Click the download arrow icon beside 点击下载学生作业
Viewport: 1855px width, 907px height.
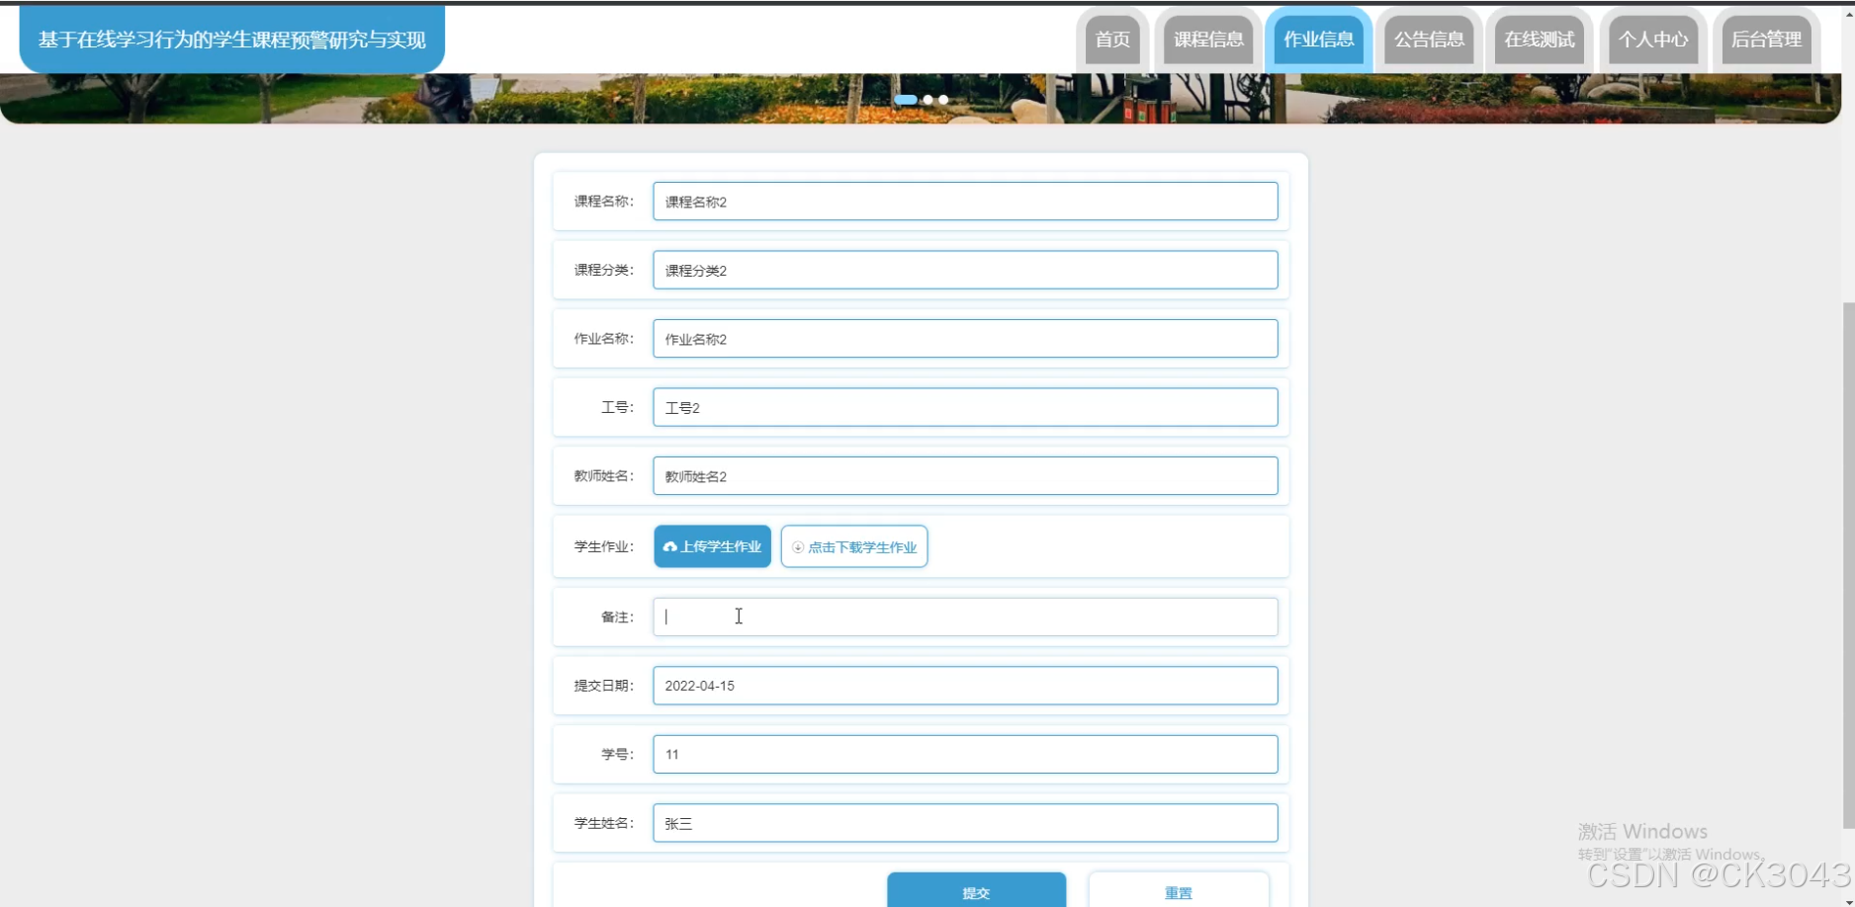[x=798, y=547]
